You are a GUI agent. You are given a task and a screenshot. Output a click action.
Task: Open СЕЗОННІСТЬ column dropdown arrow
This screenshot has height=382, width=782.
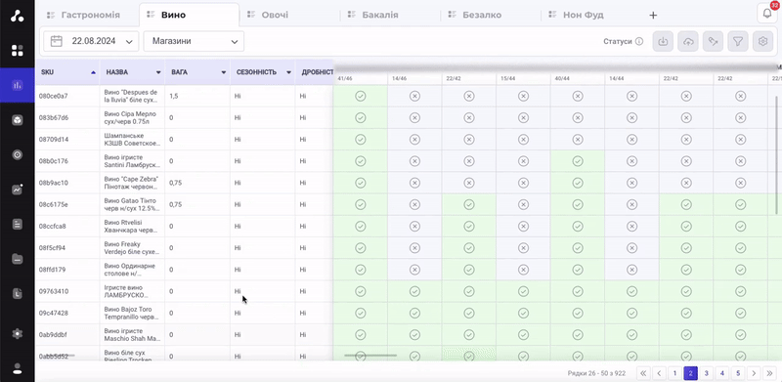click(x=288, y=73)
